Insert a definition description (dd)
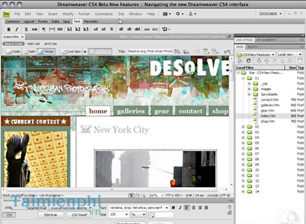Viewport: 306px width, 224px height. coord(137,29)
